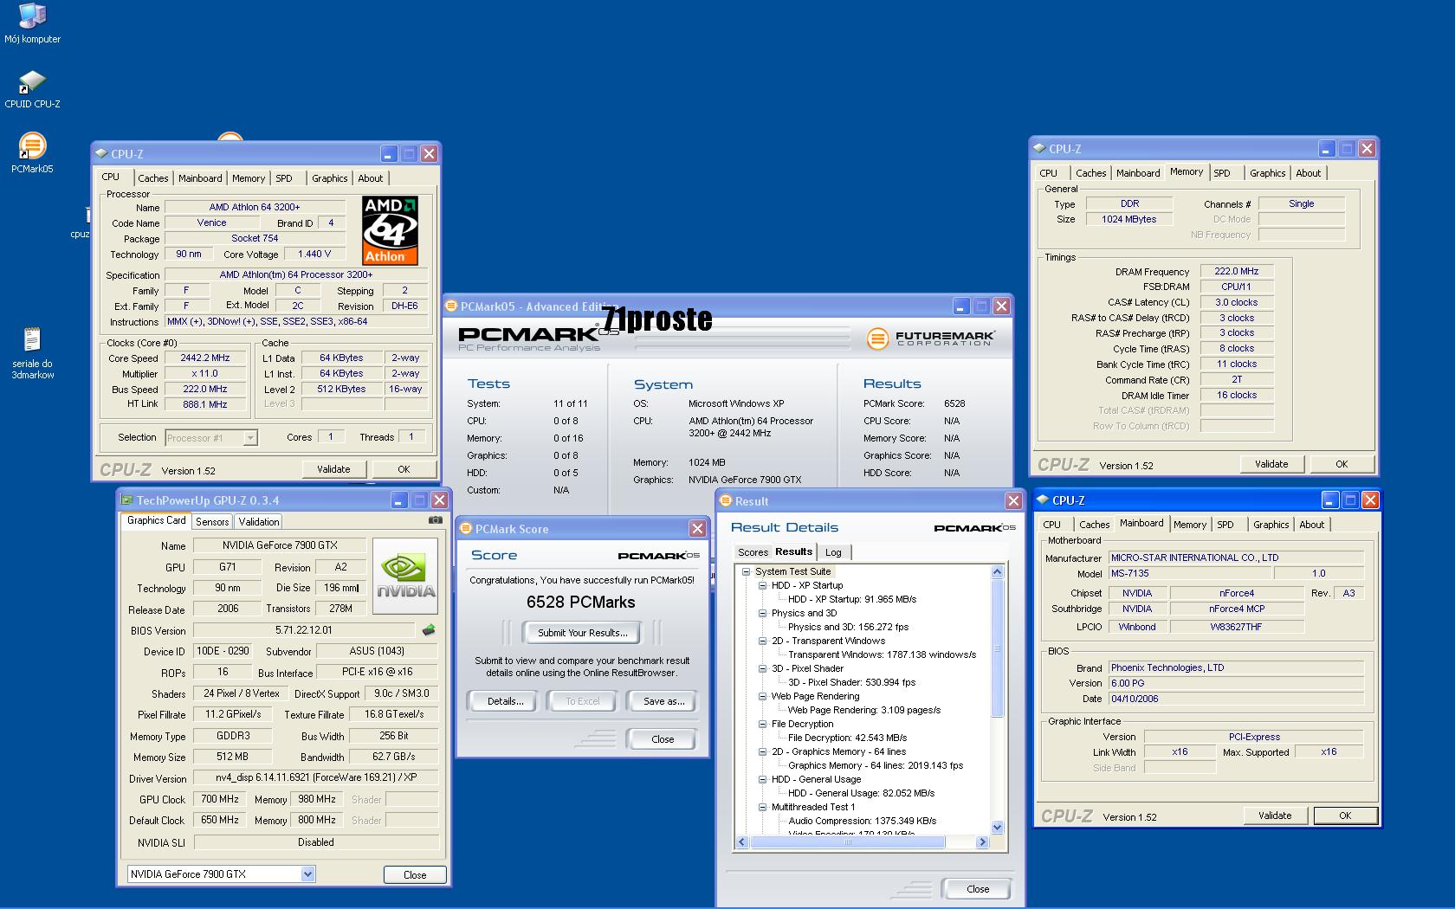This screenshot has height=909, width=1455.
Task: Open the Validation tab in GPU-Z
Action: click(259, 522)
